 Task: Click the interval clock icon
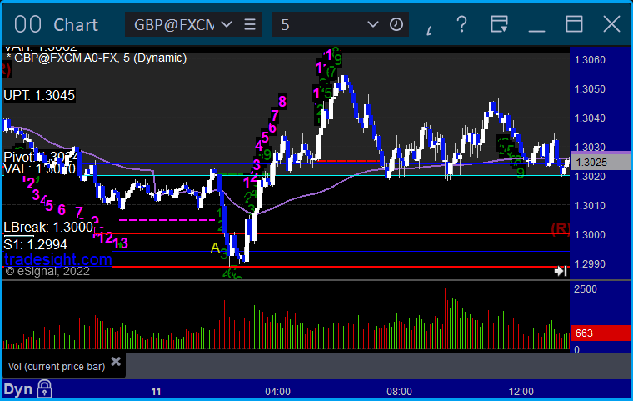(x=396, y=24)
